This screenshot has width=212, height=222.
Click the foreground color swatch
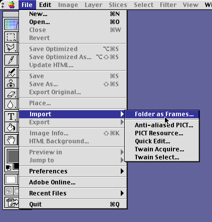13,156
